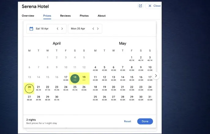Click "Best prices for a 1-night stay" note
210x134 pixels.
click(x=42, y=123)
